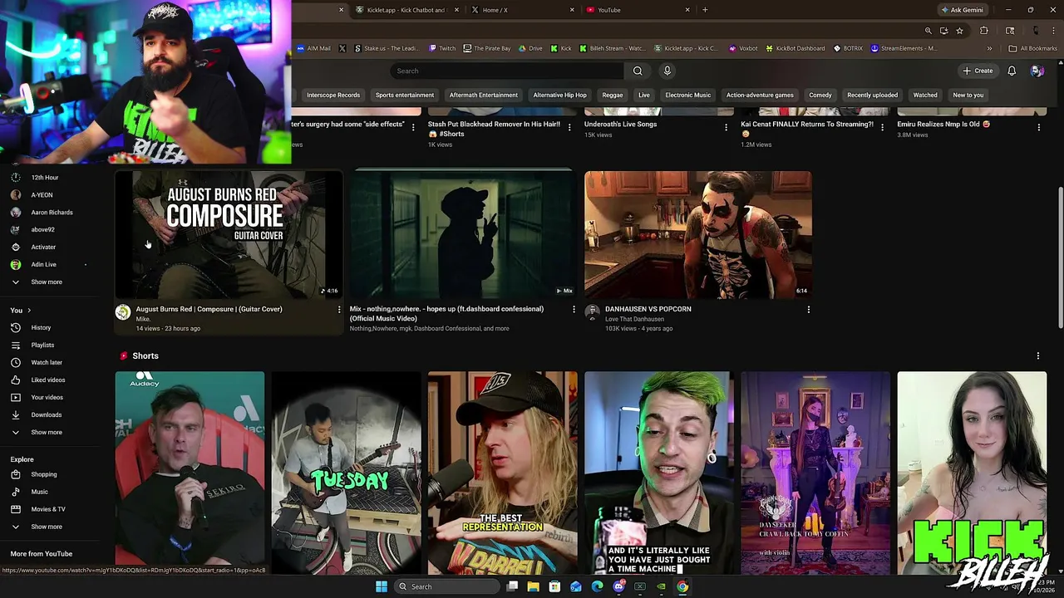Open the Twitch bookmark
This screenshot has height=598, width=1064.
coord(441,48)
